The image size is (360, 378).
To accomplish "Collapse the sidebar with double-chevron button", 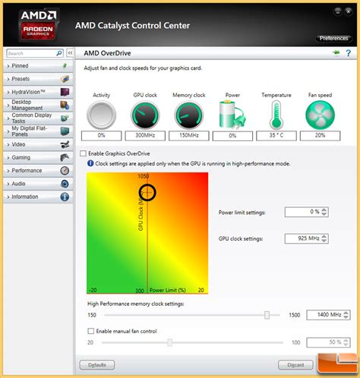I will tap(70, 53).
